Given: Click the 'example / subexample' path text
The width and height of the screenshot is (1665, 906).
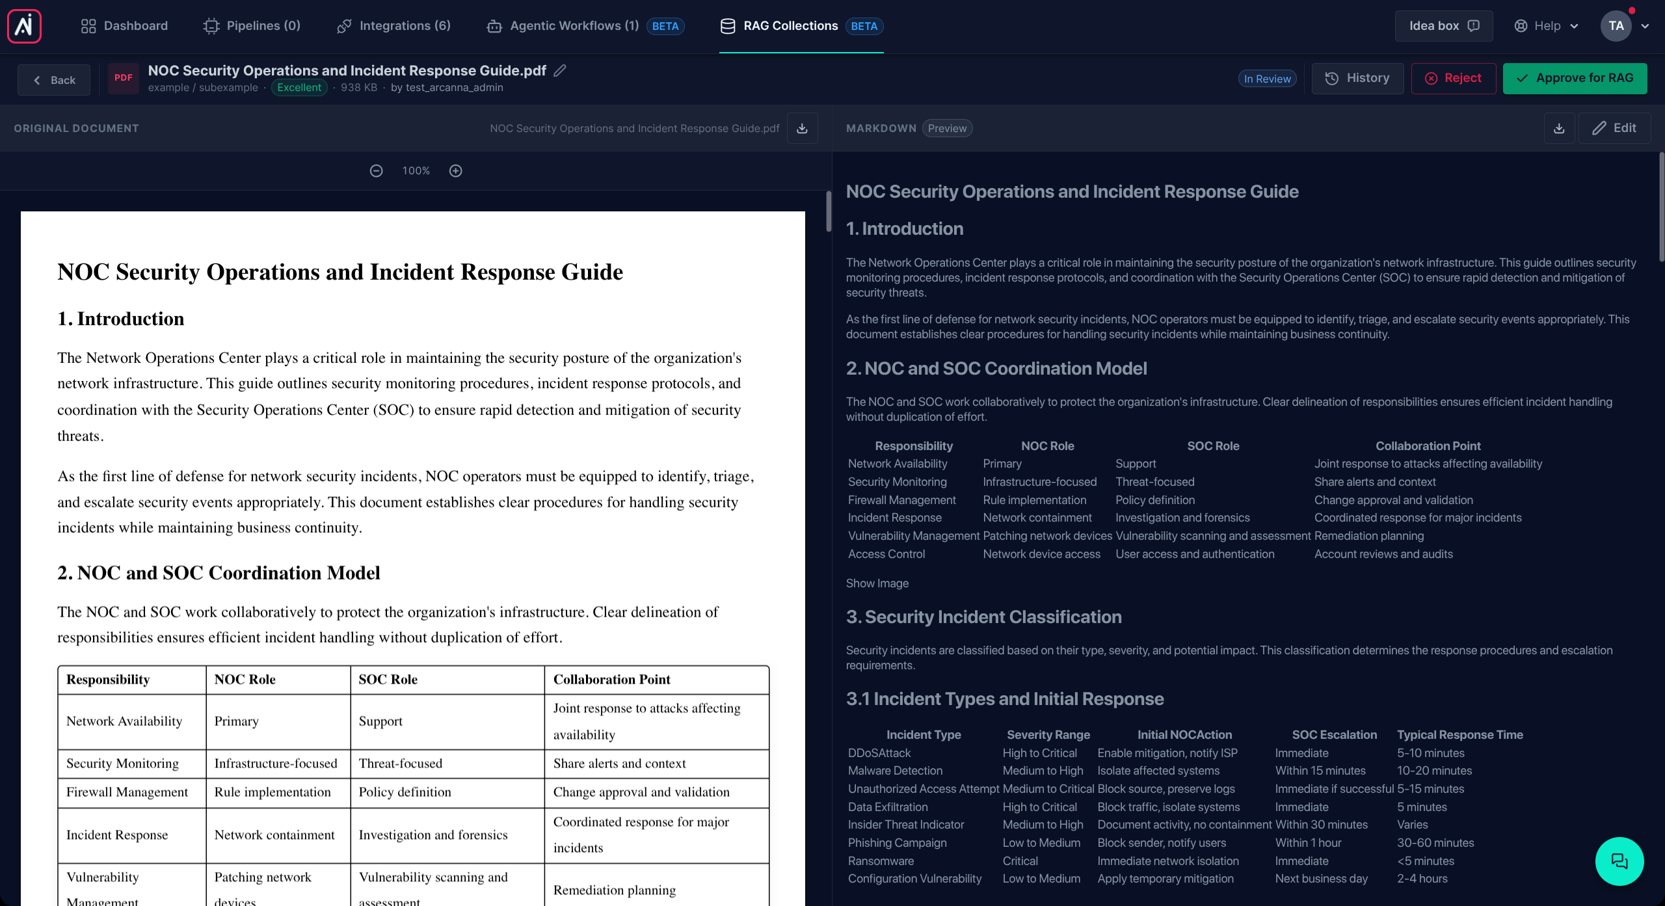Looking at the screenshot, I should click(x=203, y=87).
